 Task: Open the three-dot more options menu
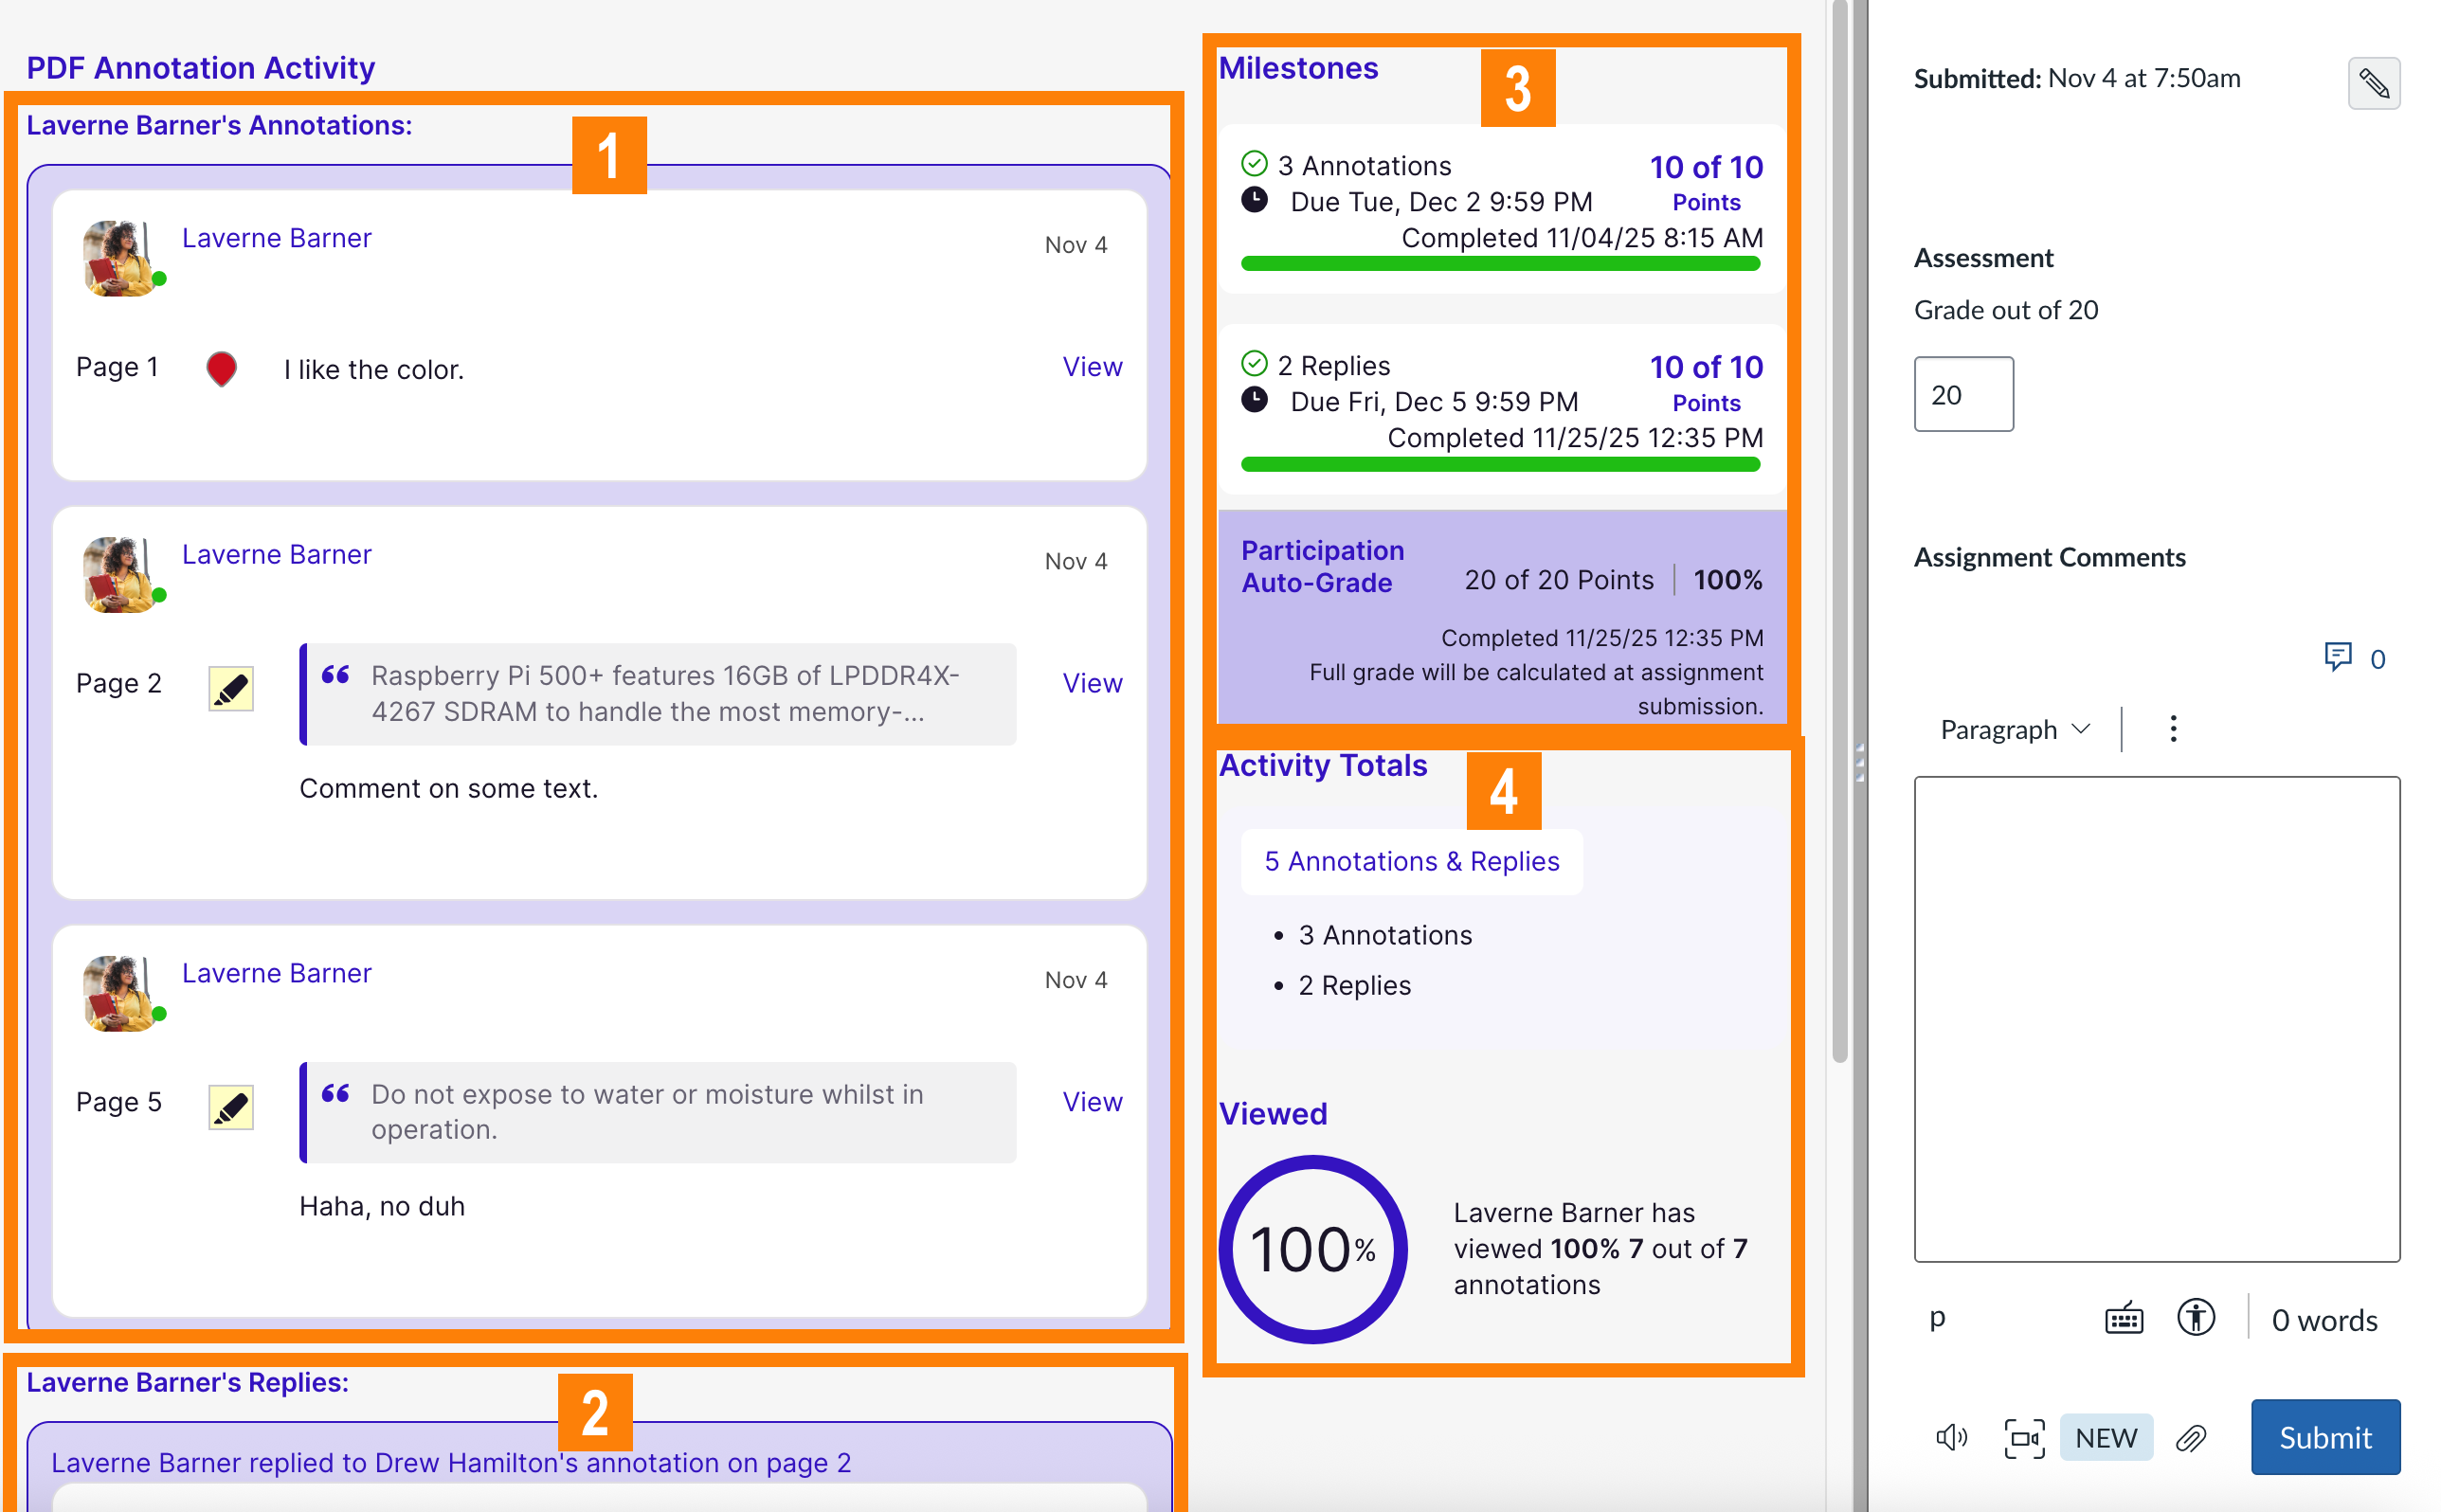(x=2172, y=729)
